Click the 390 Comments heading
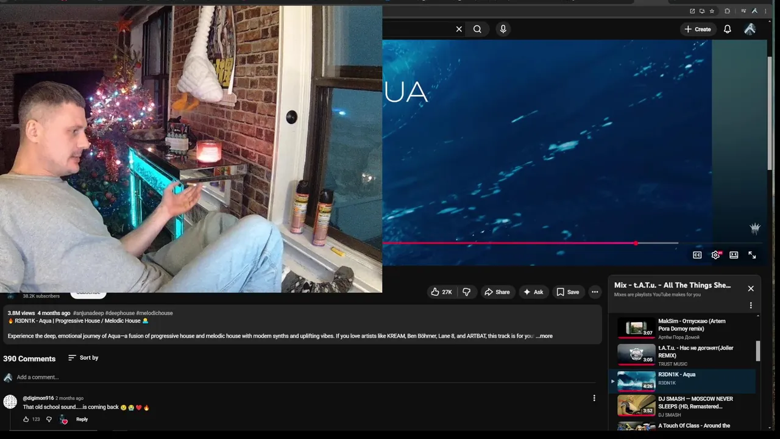780x439 pixels. click(29, 359)
